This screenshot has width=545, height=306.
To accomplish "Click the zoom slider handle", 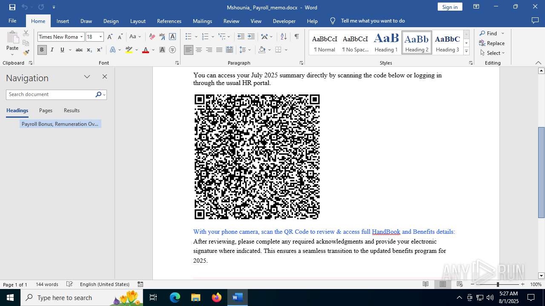I will pyautogui.click(x=497, y=284).
